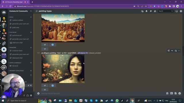Click the refresh button under the crowd painting
The height and width of the screenshot is (103, 184).
[x=52, y=45]
